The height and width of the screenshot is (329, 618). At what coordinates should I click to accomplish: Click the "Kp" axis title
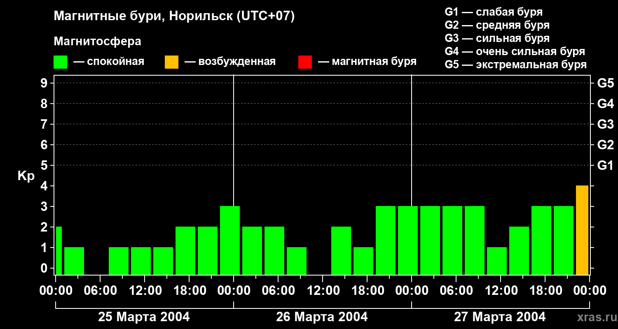pos(26,176)
